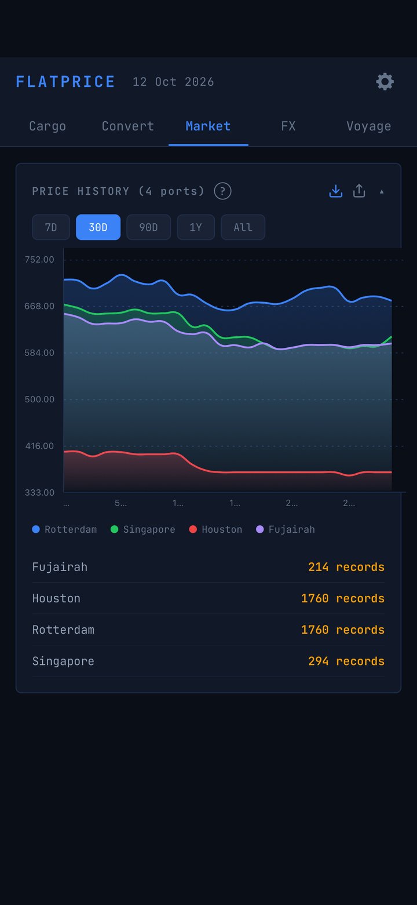Collapse the Price History panel
Viewport: 417px width, 905px height.
381,191
